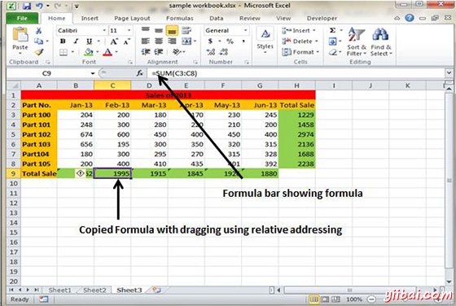Screen dimensions: 456x306
Task: Toggle Wrap Text
Action: point(186,30)
